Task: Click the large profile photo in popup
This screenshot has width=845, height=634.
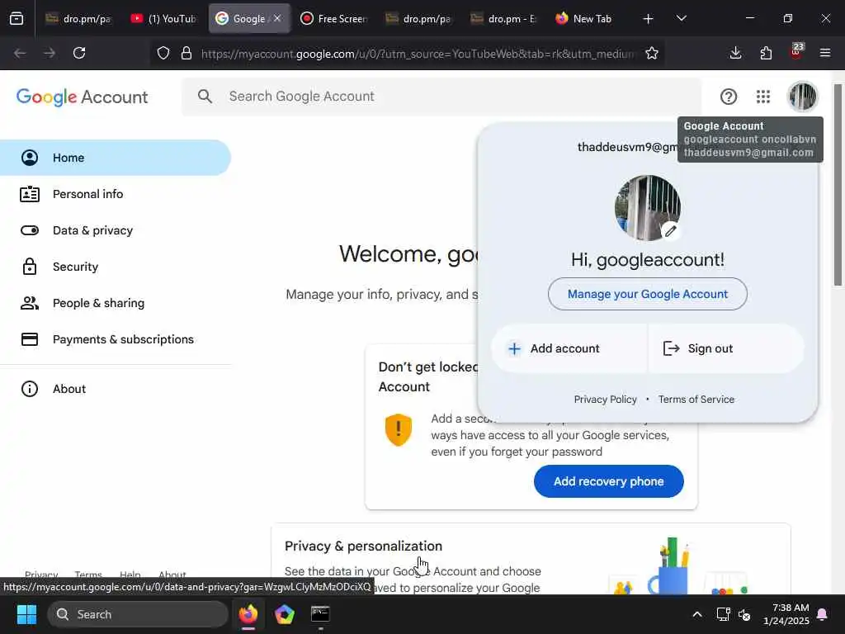Action: [647, 207]
